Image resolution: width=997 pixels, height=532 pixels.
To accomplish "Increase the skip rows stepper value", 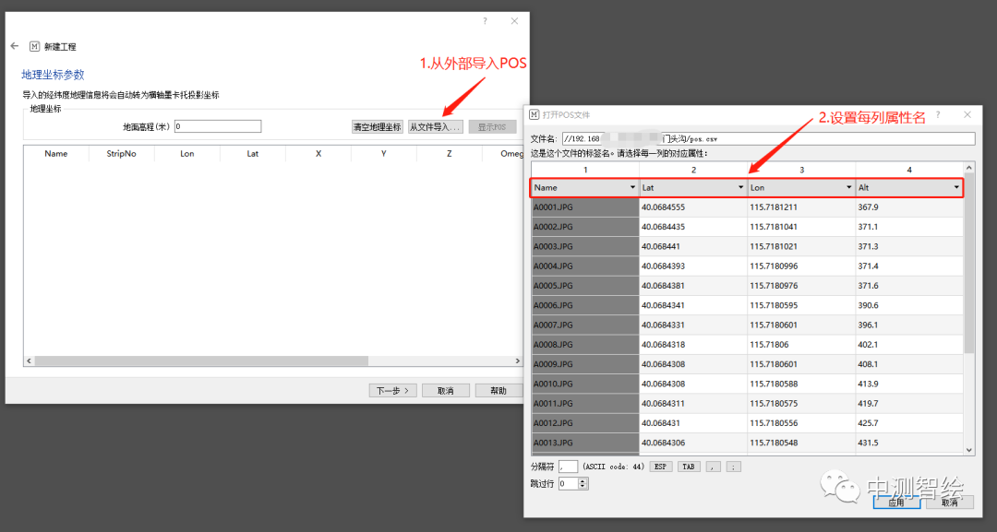I will pyautogui.click(x=583, y=479).
